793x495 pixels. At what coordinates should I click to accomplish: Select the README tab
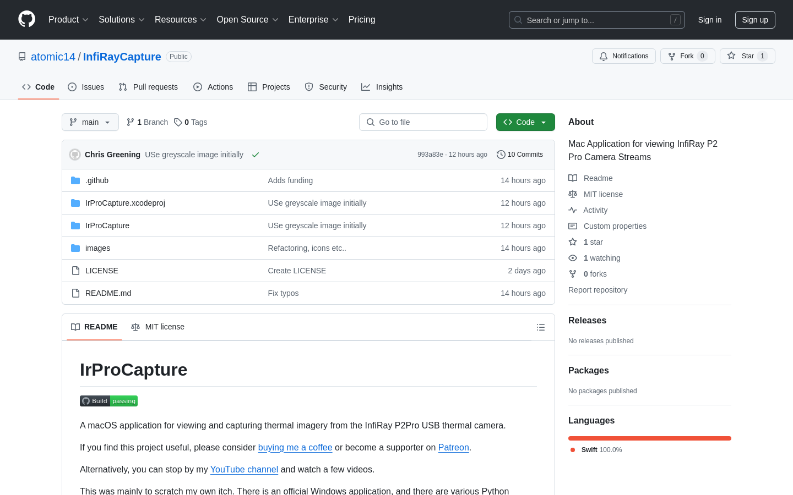[94, 327]
